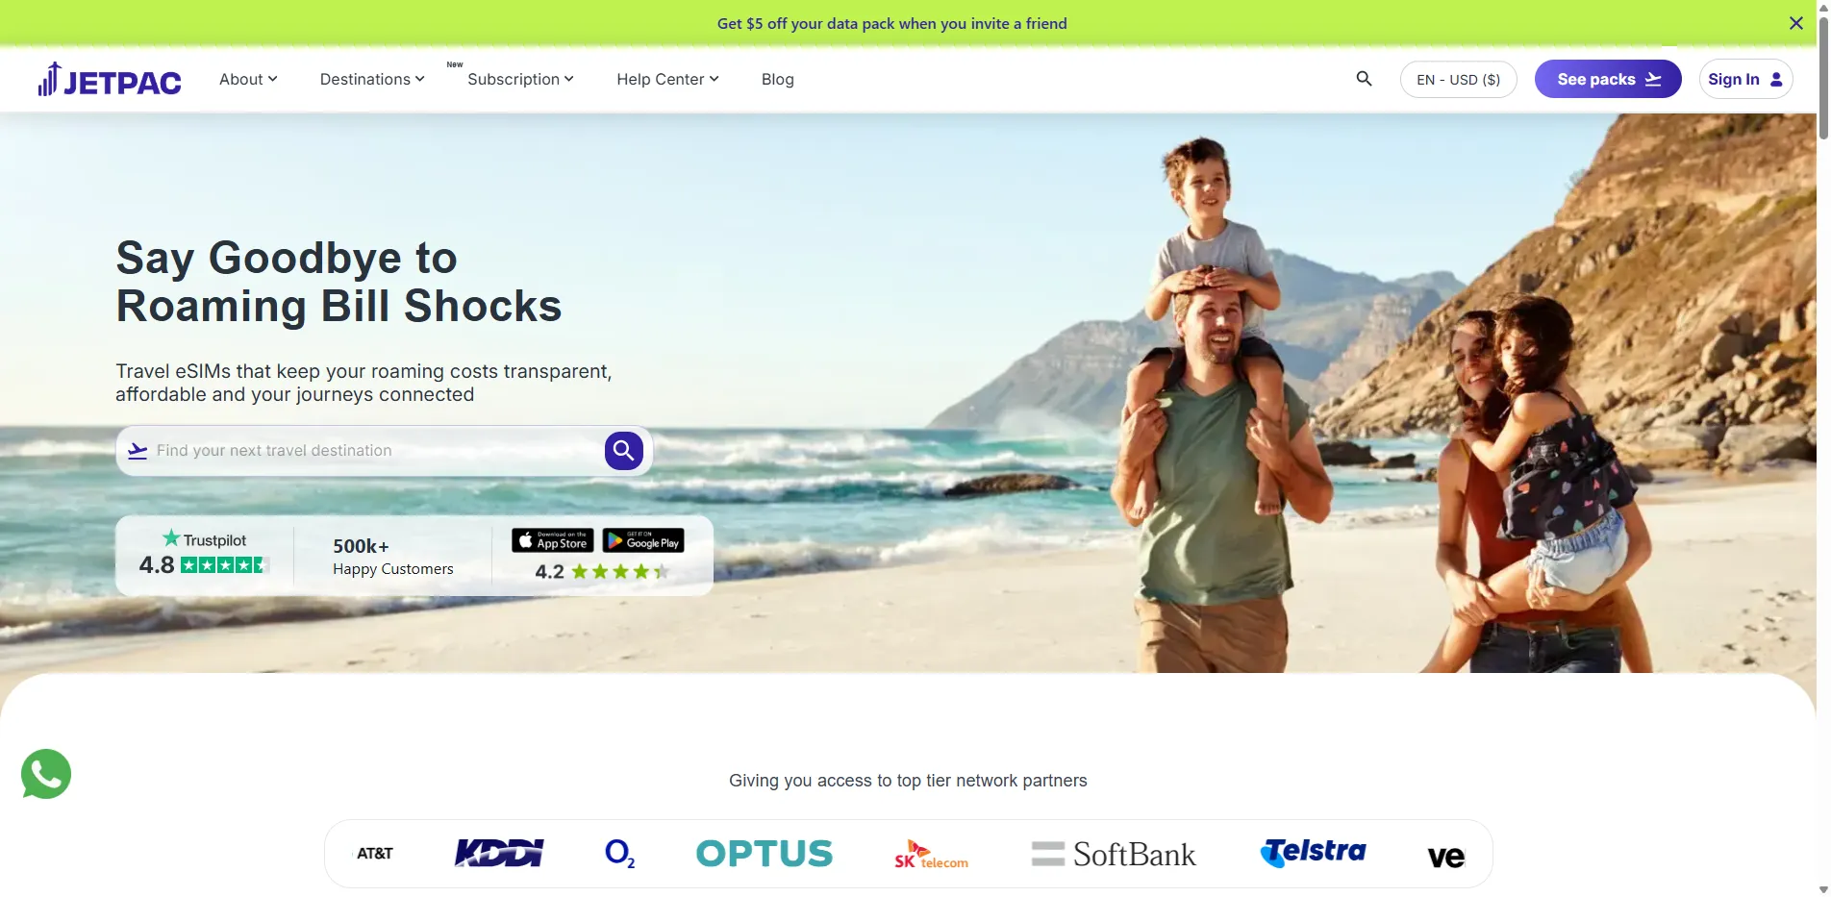Click the Google Play badge
This screenshot has height=897, width=1831.
643,540
